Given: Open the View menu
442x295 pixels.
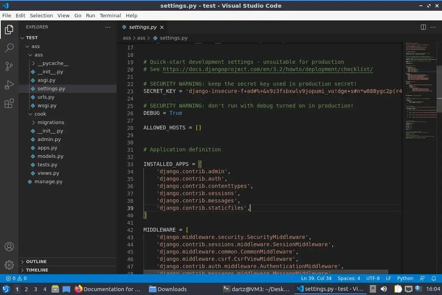Looking at the screenshot, I should (63, 15).
